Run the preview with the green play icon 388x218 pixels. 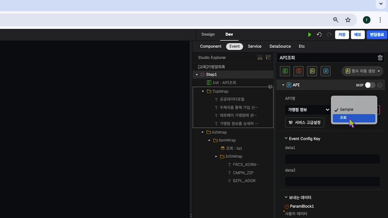point(309,35)
